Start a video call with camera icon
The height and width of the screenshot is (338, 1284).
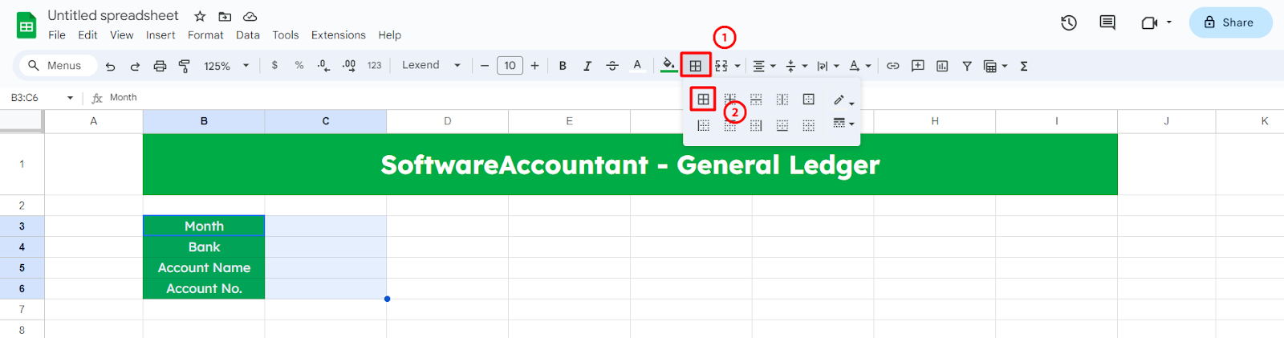pyautogui.click(x=1148, y=22)
